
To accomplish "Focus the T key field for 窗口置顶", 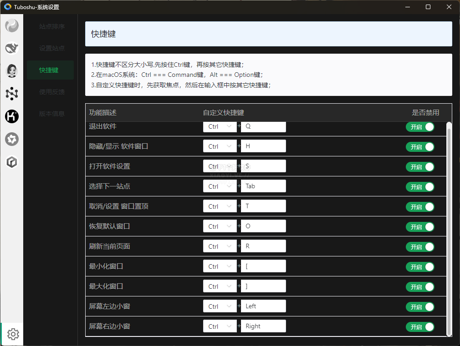I will tap(263, 206).
